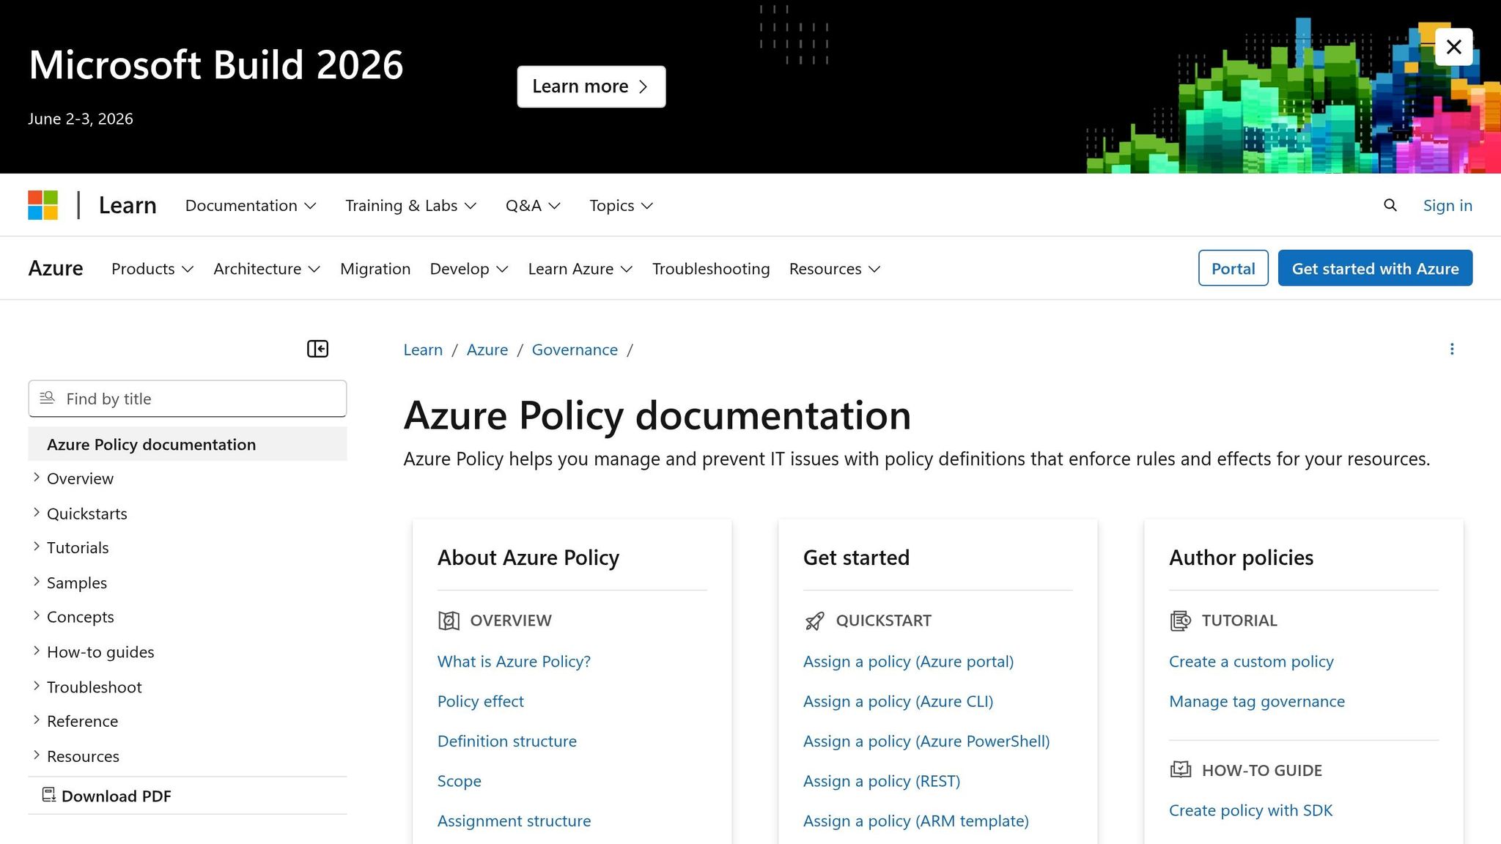
Task: Open the Documentation dropdown
Action: 250,205
